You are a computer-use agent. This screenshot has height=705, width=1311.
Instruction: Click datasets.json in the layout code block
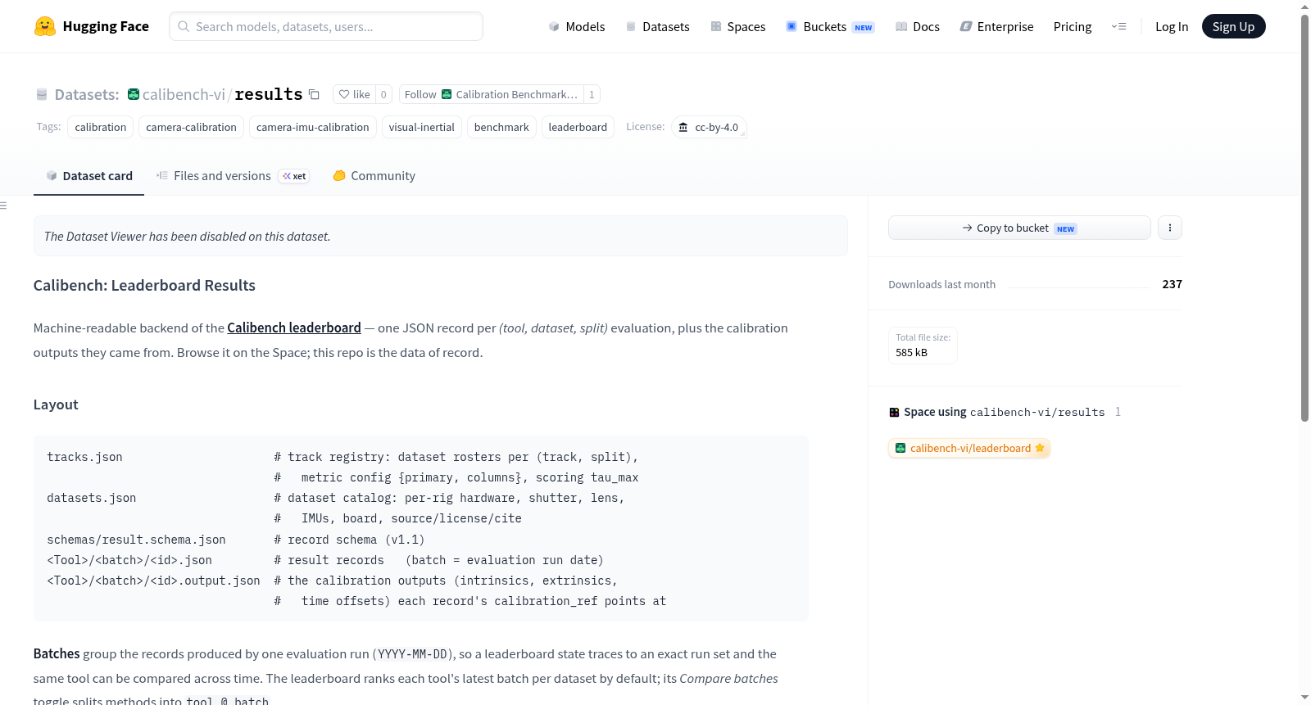[92, 498]
